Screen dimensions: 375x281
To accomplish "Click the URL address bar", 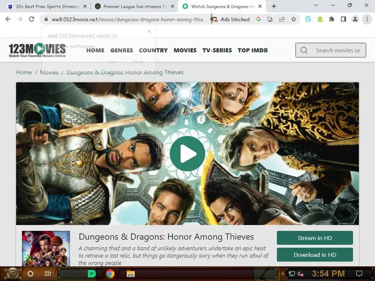I will pyautogui.click(x=129, y=19).
